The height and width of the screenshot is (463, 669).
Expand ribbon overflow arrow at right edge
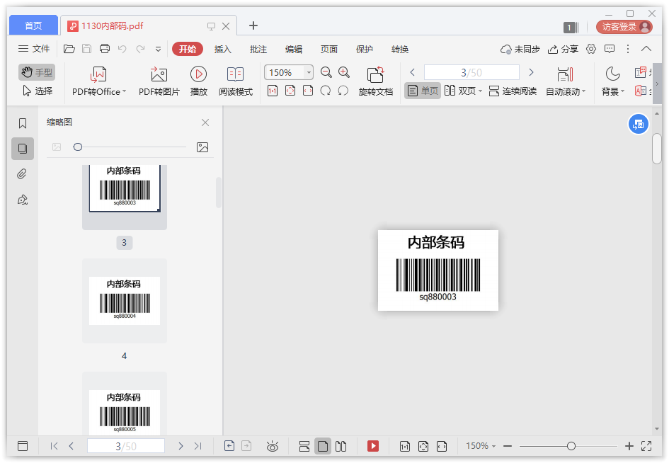tap(658, 84)
